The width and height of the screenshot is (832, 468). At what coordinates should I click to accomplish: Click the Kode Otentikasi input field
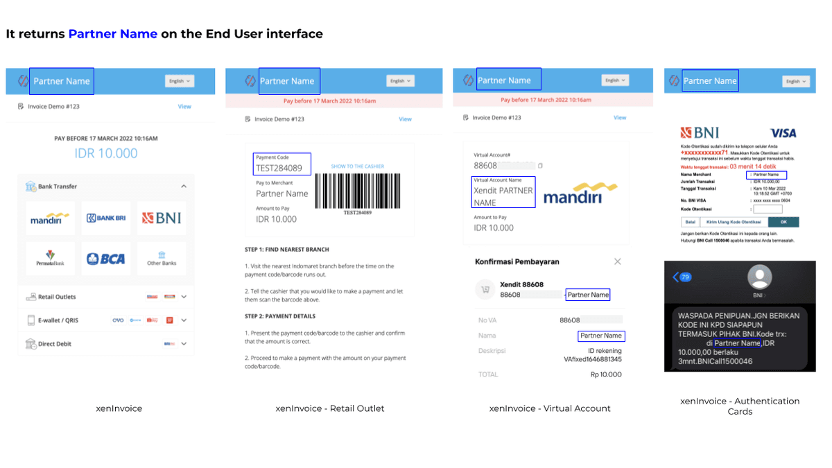pos(768,209)
